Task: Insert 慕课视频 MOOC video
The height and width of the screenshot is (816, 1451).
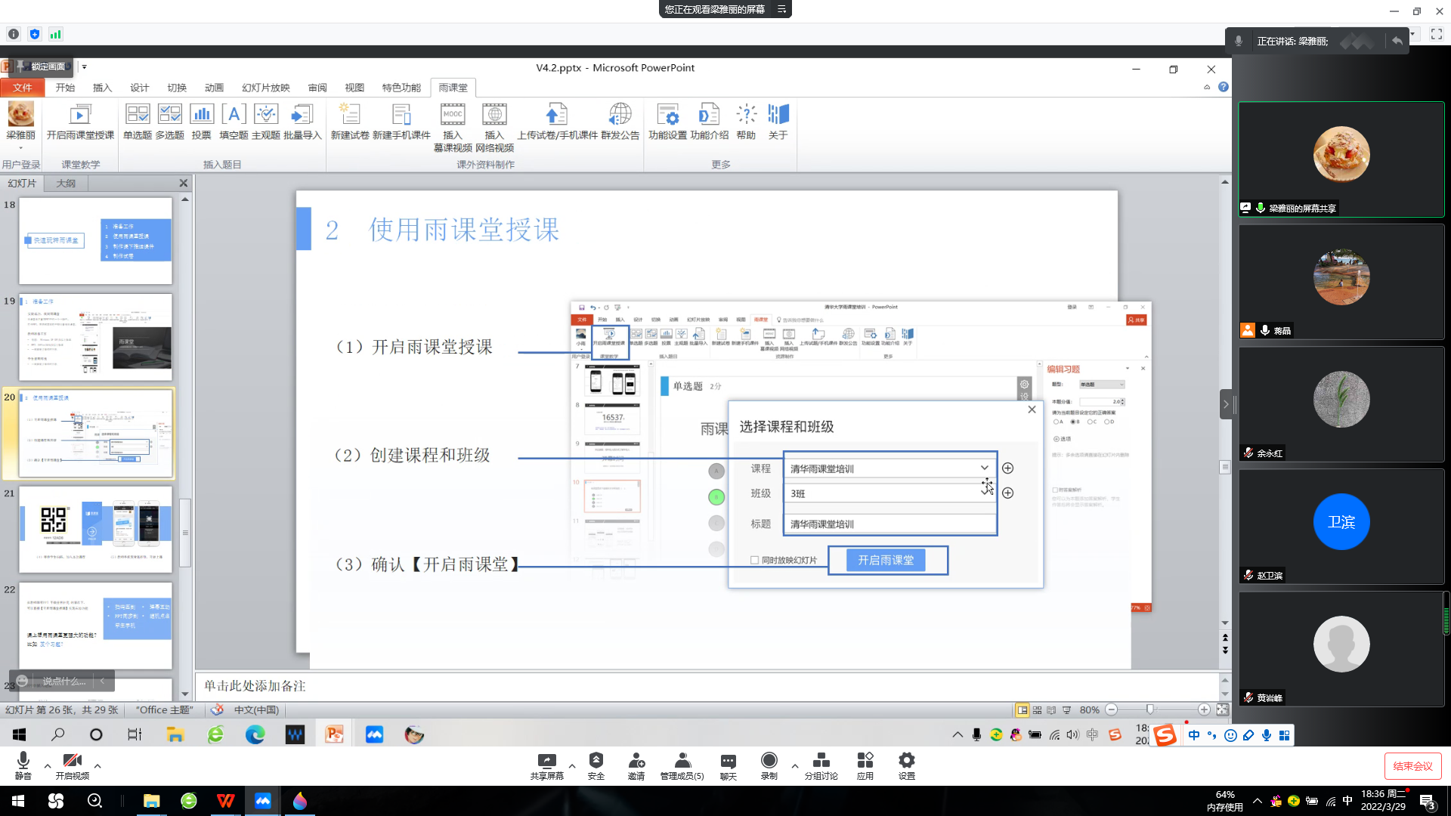Action: click(x=453, y=127)
